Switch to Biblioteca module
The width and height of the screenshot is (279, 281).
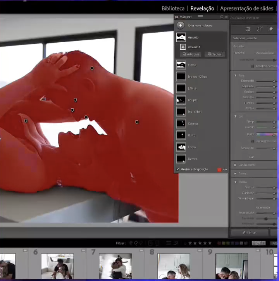(x=173, y=9)
